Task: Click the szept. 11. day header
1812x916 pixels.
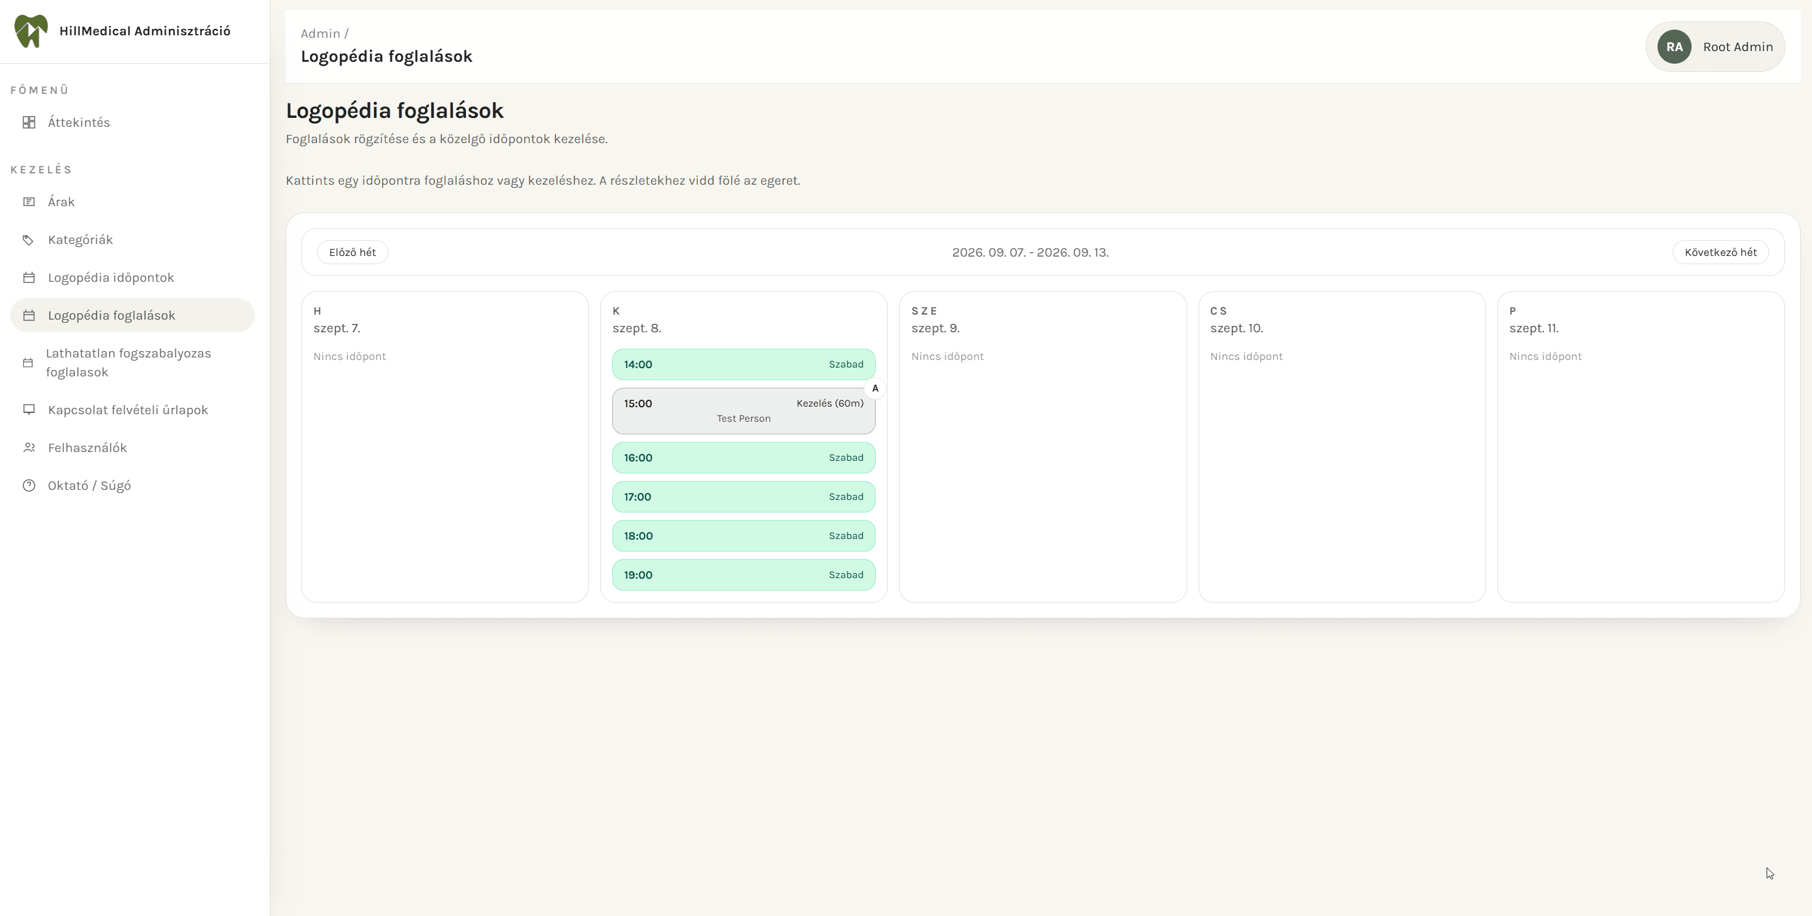Action: [x=1534, y=328]
